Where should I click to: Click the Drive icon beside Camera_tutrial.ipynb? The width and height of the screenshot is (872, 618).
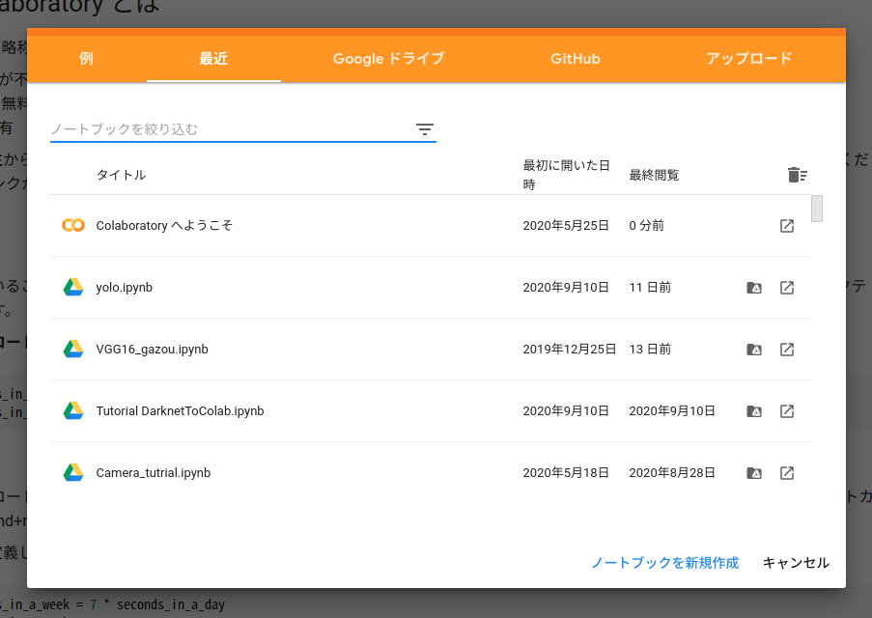72,472
